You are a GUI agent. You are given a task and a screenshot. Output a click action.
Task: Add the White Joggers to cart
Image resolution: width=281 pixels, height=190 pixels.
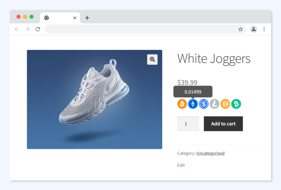click(223, 124)
